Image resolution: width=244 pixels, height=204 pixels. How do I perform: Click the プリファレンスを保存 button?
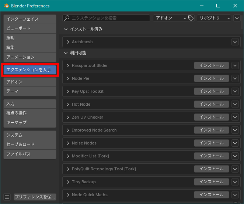tap(35, 197)
